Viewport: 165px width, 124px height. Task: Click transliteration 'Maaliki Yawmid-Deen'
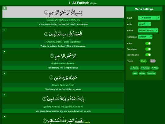tap(63, 85)
